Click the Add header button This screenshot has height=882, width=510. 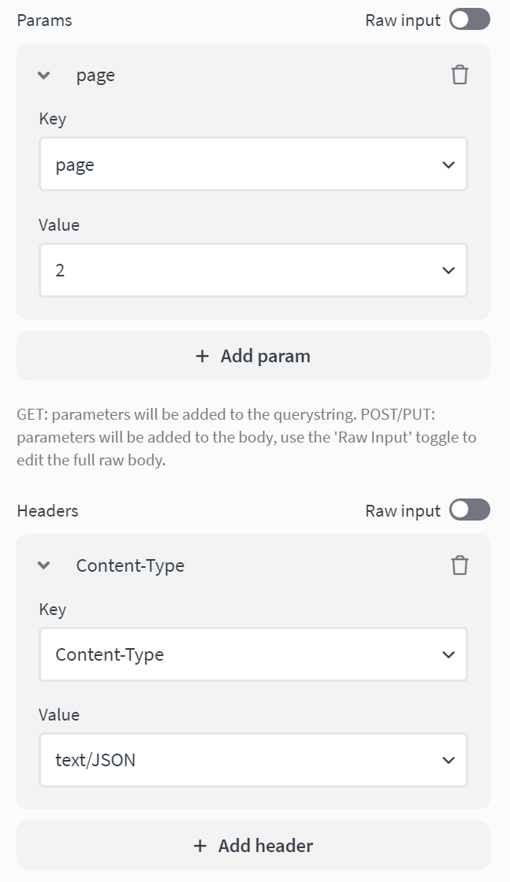point(254,845)
